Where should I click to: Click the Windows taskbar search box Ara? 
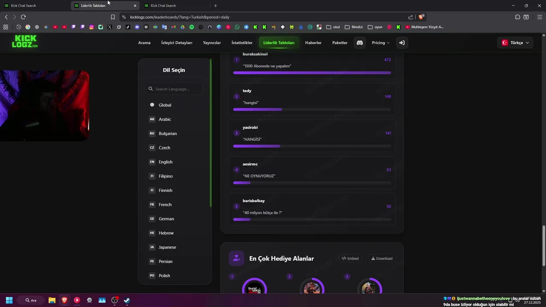pos(31,300)
